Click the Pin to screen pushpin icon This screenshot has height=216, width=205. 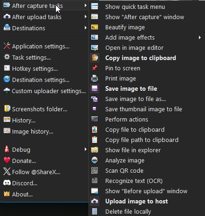coord(95,68)
